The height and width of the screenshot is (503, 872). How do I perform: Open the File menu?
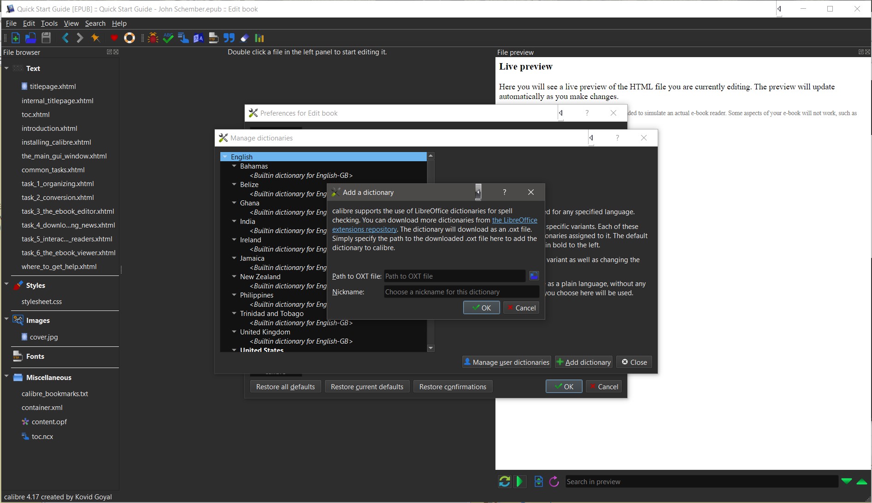click(11, 23)
